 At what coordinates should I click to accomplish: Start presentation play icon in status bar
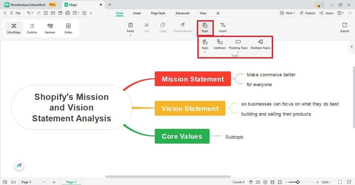265,182
